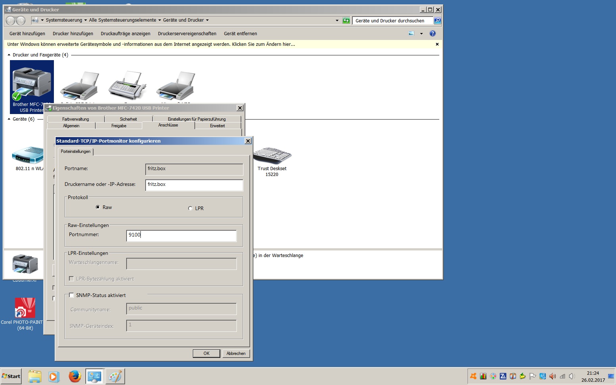This screenshot has width=616, height=385.
Task: Open Windows Explorer from the taskbar
Action: coord(35,377)
